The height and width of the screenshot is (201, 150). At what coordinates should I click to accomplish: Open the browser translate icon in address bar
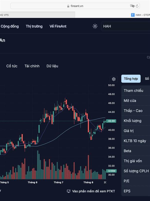[x=132, y=6]
